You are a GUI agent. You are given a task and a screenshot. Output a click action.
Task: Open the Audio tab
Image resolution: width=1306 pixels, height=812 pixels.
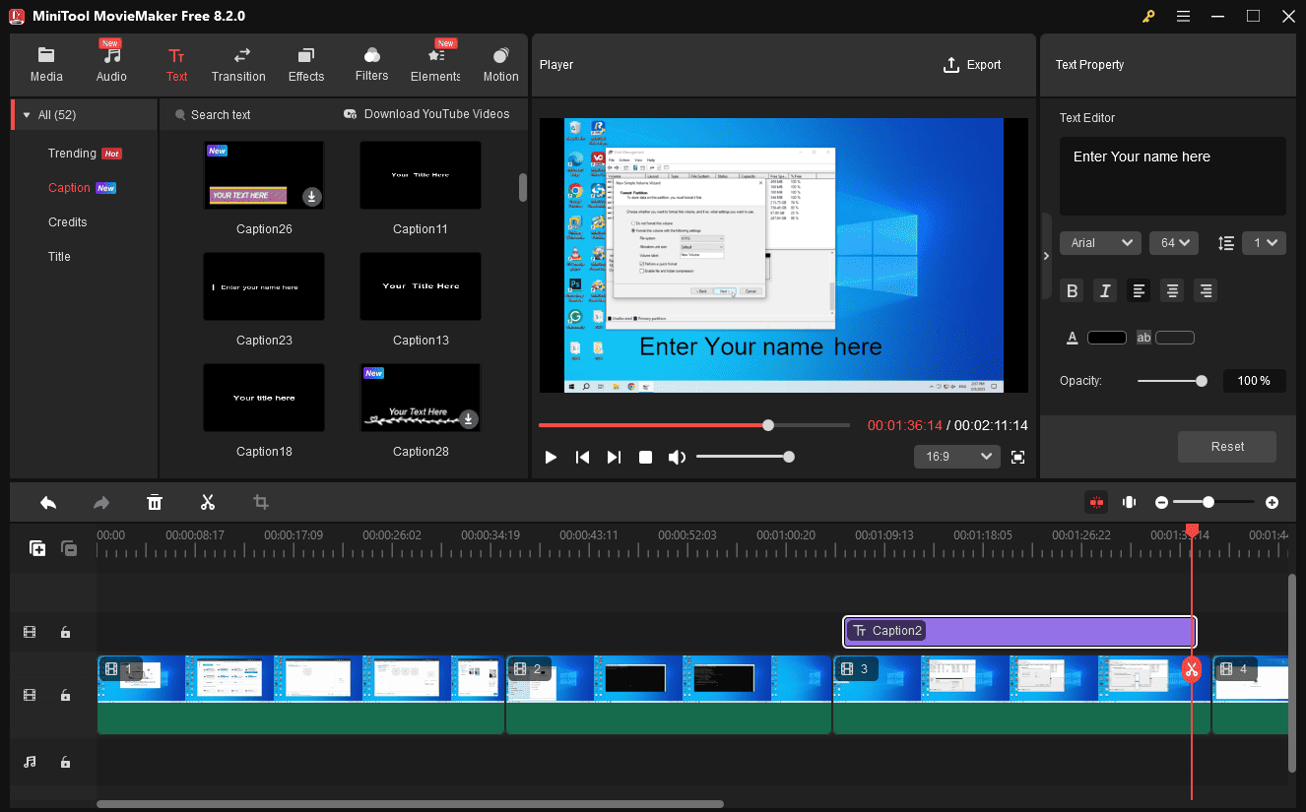111,65
